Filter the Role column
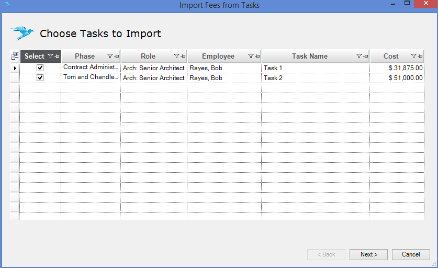The height and width of the screenshot is (268, 438). click(176, 56)
